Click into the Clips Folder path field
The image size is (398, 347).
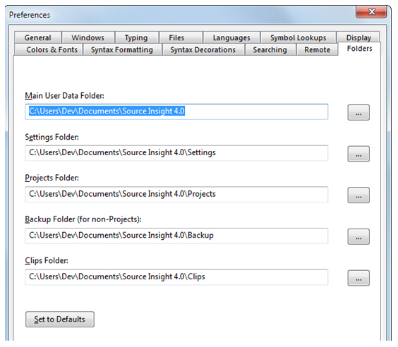176,277
